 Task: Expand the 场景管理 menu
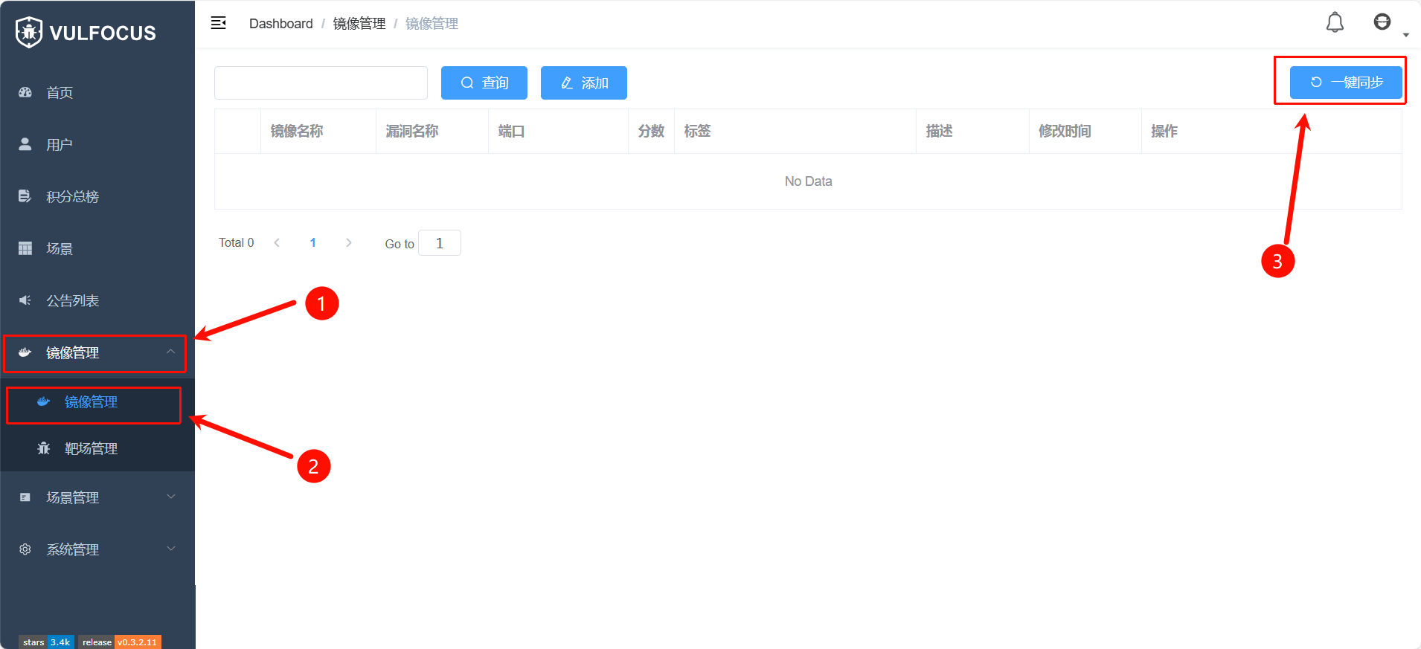point(170,497)
